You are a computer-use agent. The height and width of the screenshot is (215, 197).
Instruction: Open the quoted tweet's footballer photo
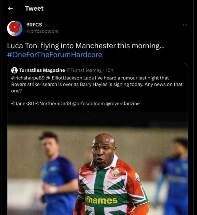click(97, 166)
